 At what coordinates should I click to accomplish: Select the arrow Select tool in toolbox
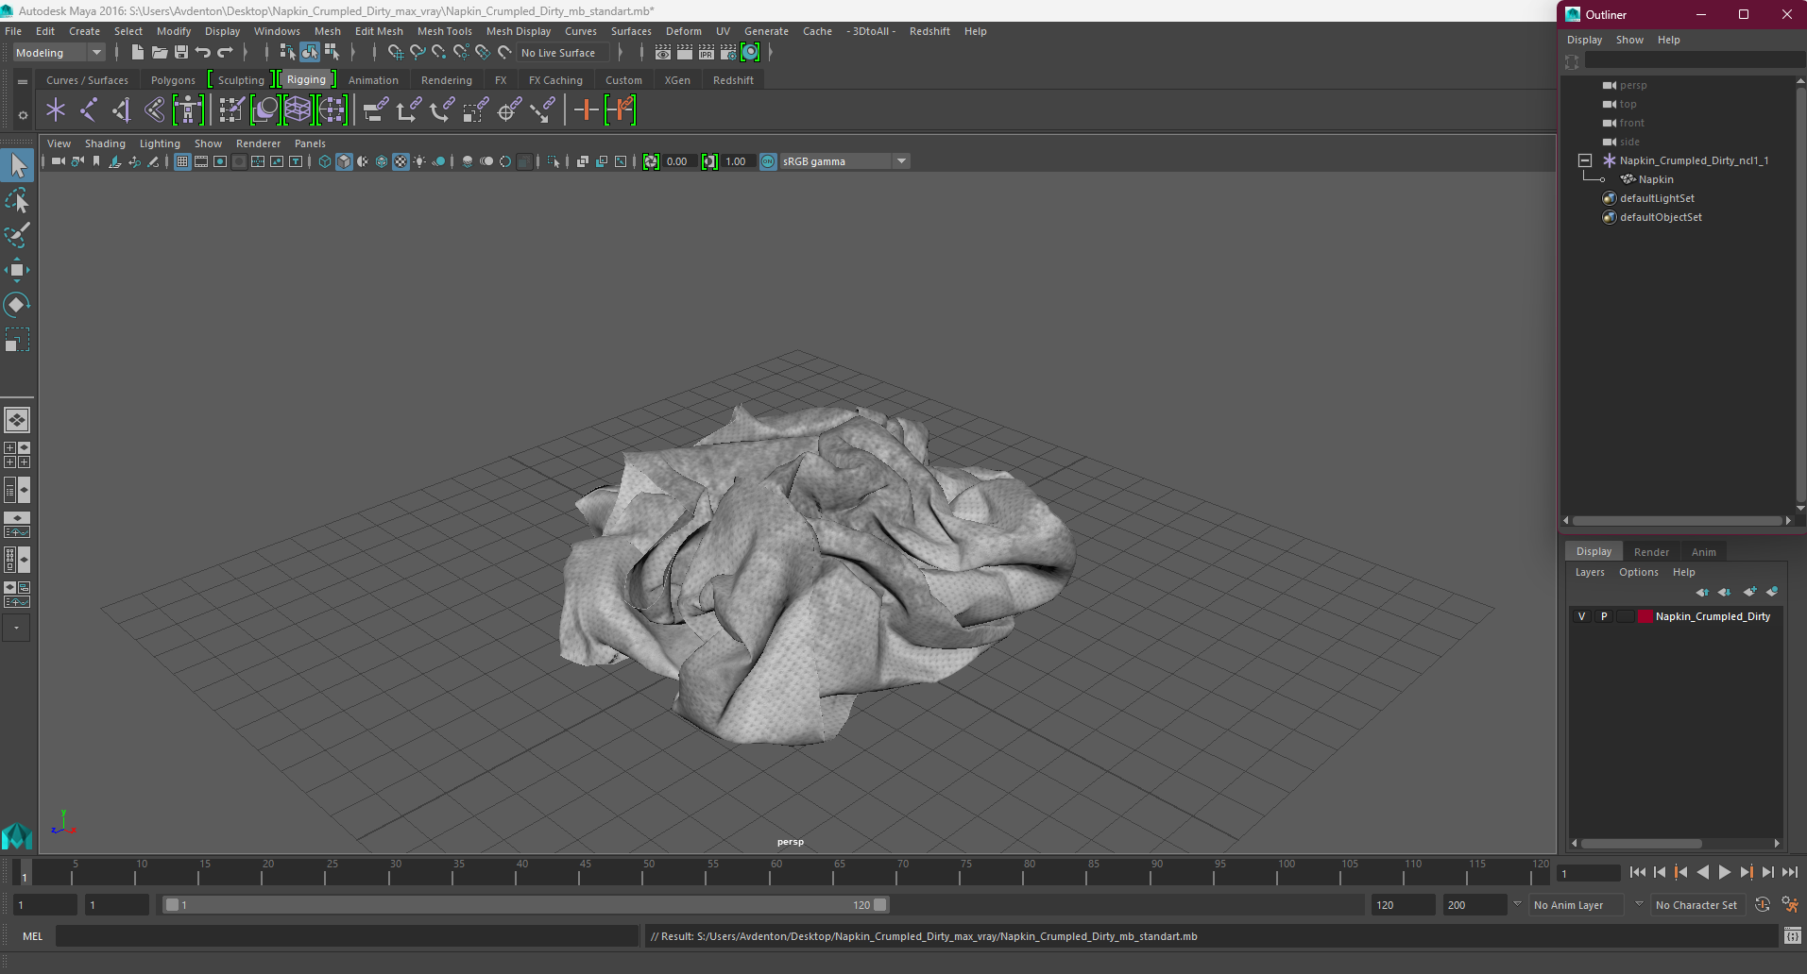click(x=17, y=166)
